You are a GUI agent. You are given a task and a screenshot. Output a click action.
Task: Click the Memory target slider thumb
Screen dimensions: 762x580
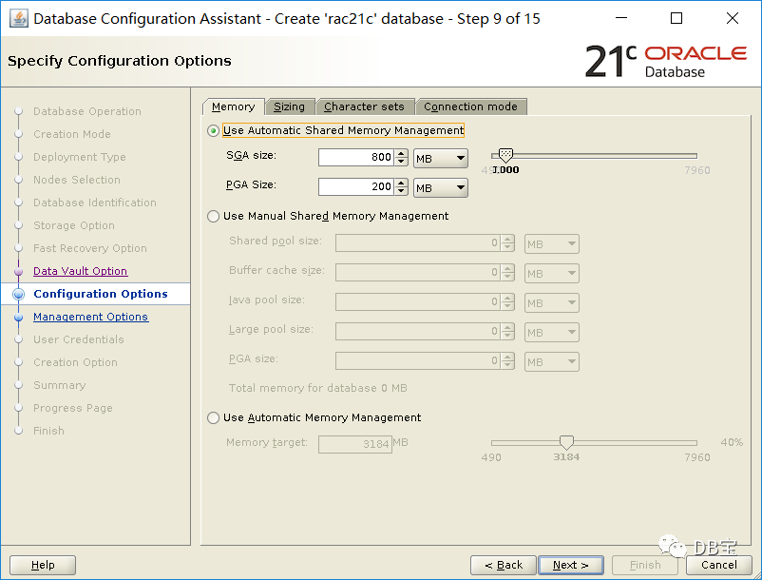click(566, 442)
